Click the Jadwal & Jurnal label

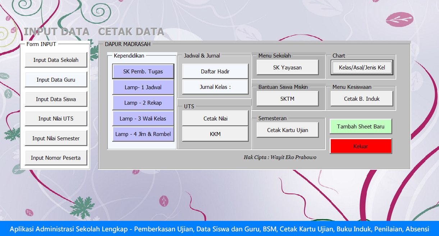[x=202, y=56]
